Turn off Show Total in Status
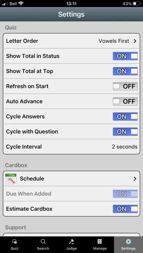Screen dimensions: 143x253 pyautogui.click(x=125, y=56)
